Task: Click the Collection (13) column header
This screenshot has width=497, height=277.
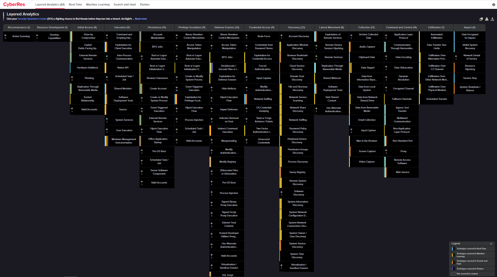Action: (366, 27)
